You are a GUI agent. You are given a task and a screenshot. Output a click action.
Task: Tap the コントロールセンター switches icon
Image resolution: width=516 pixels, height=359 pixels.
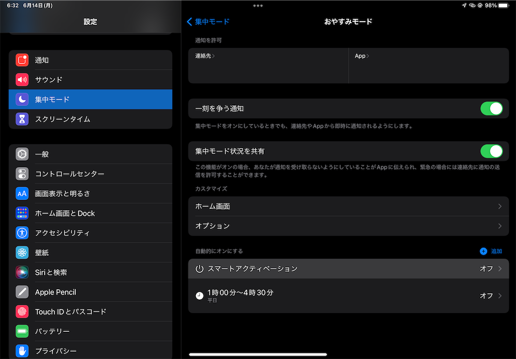[22, 174]
